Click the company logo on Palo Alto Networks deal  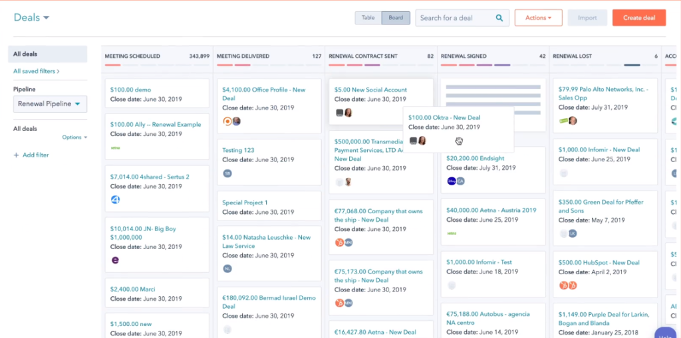(x=564, y=121)
